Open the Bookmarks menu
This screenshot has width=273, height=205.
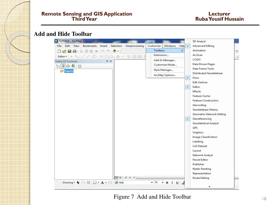click(x=90, y=46)
